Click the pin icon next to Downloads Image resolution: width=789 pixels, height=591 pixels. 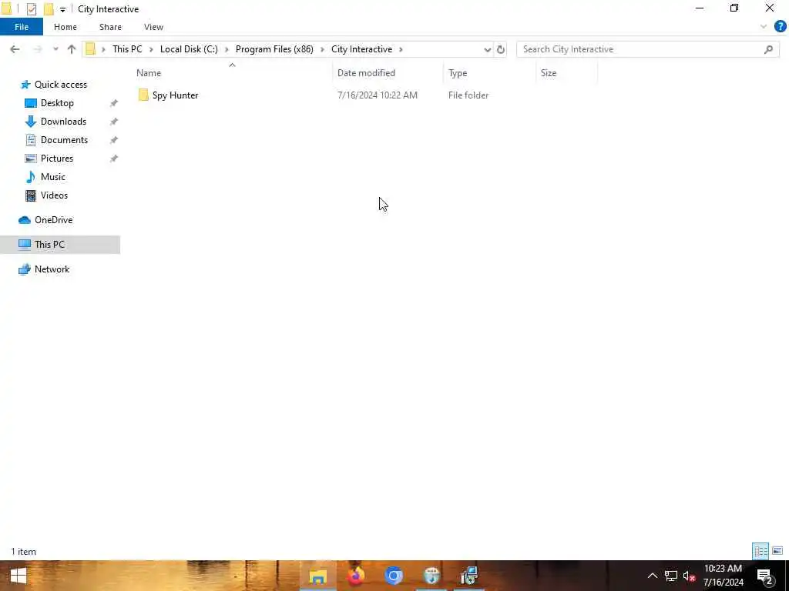tap(114, 122)
